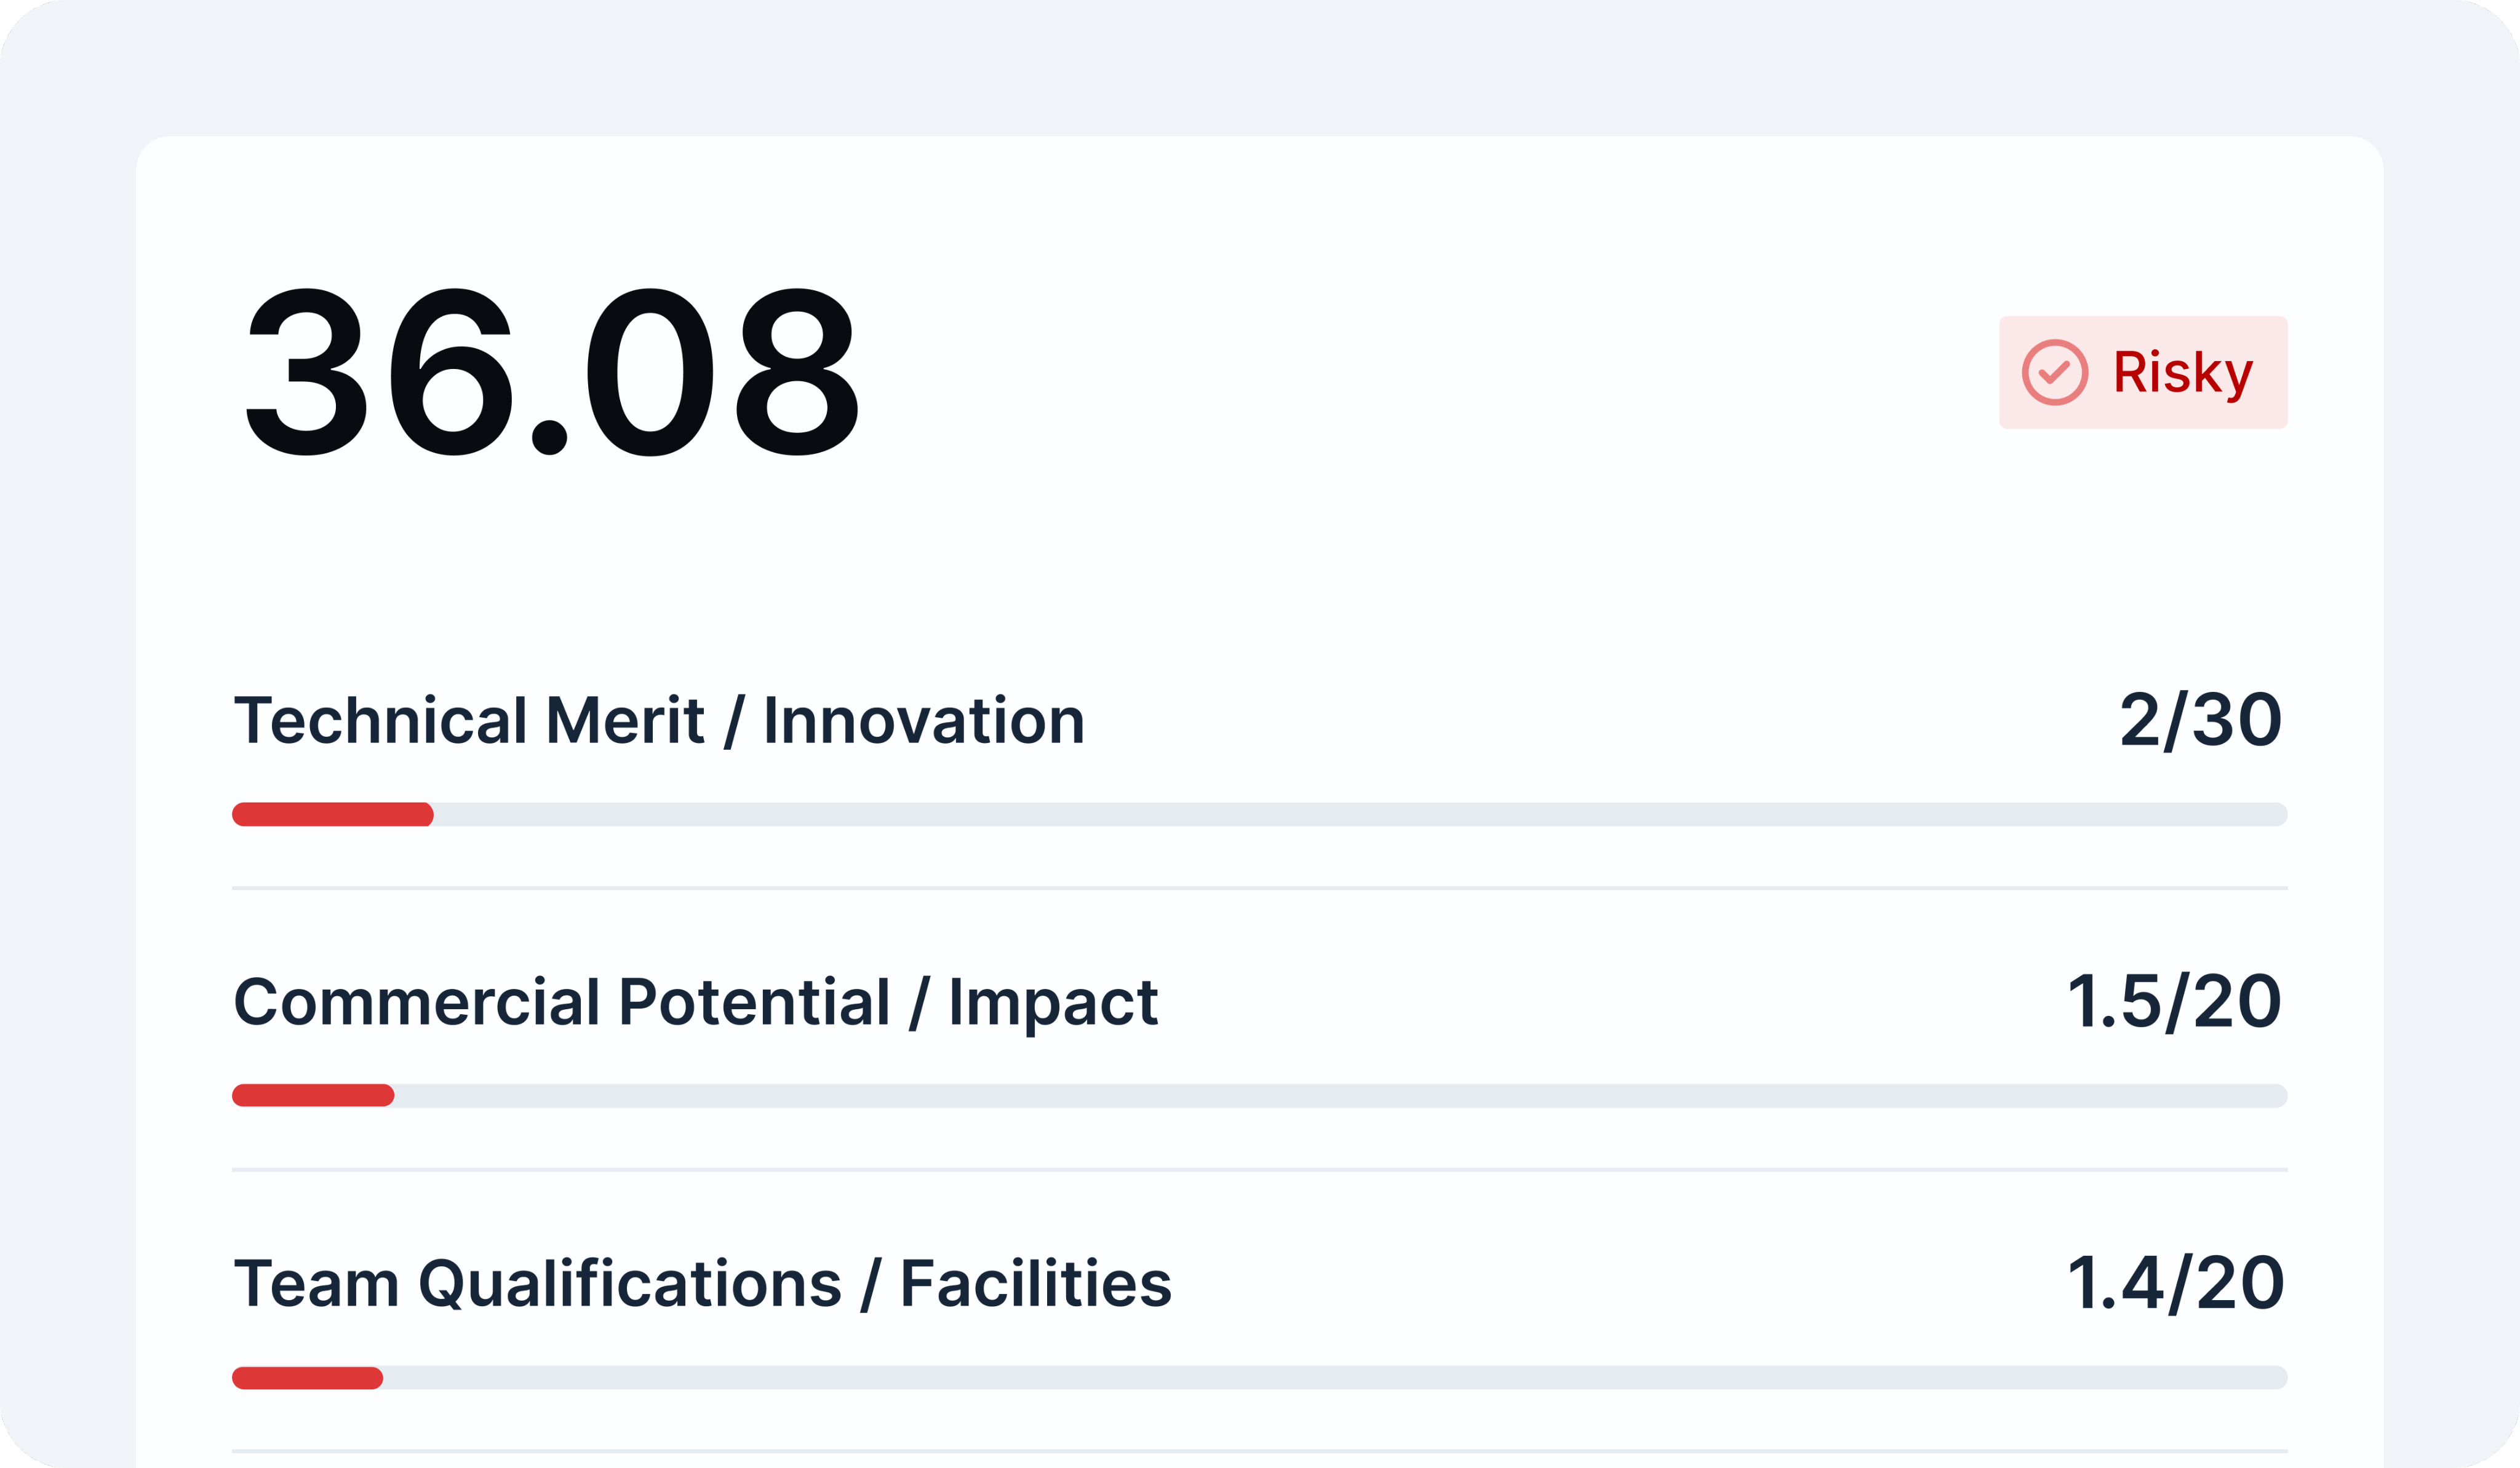Screen dimensions: 2520x1468
Task: Click the 2/30 score value
Action: click(x=2200, y=720)
